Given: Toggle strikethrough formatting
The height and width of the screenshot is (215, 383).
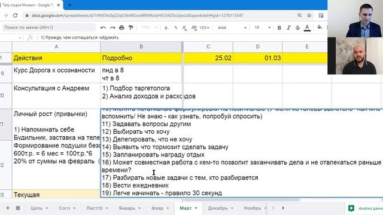Looking at the screenshot, I should click(297, 28).
